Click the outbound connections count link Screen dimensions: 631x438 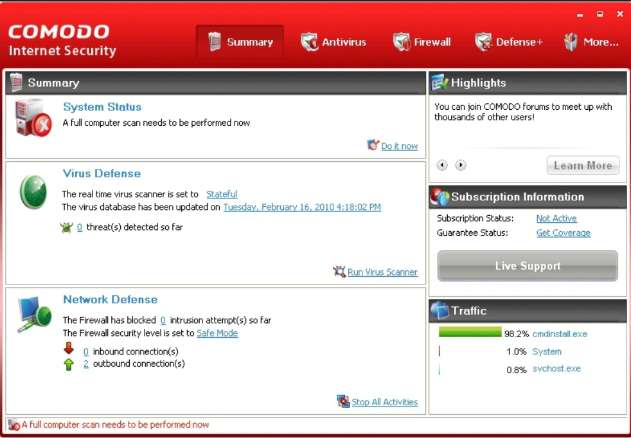point(85,364)
